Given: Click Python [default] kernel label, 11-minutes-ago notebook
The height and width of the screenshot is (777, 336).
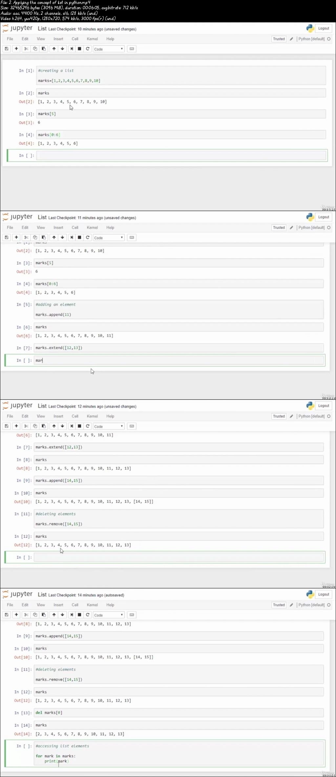Looking at the screenshot, I should tap(311, 228).
